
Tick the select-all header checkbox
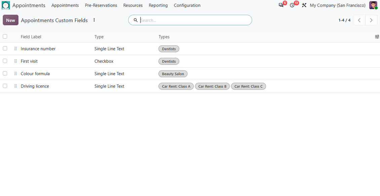(x=5, y=37)
